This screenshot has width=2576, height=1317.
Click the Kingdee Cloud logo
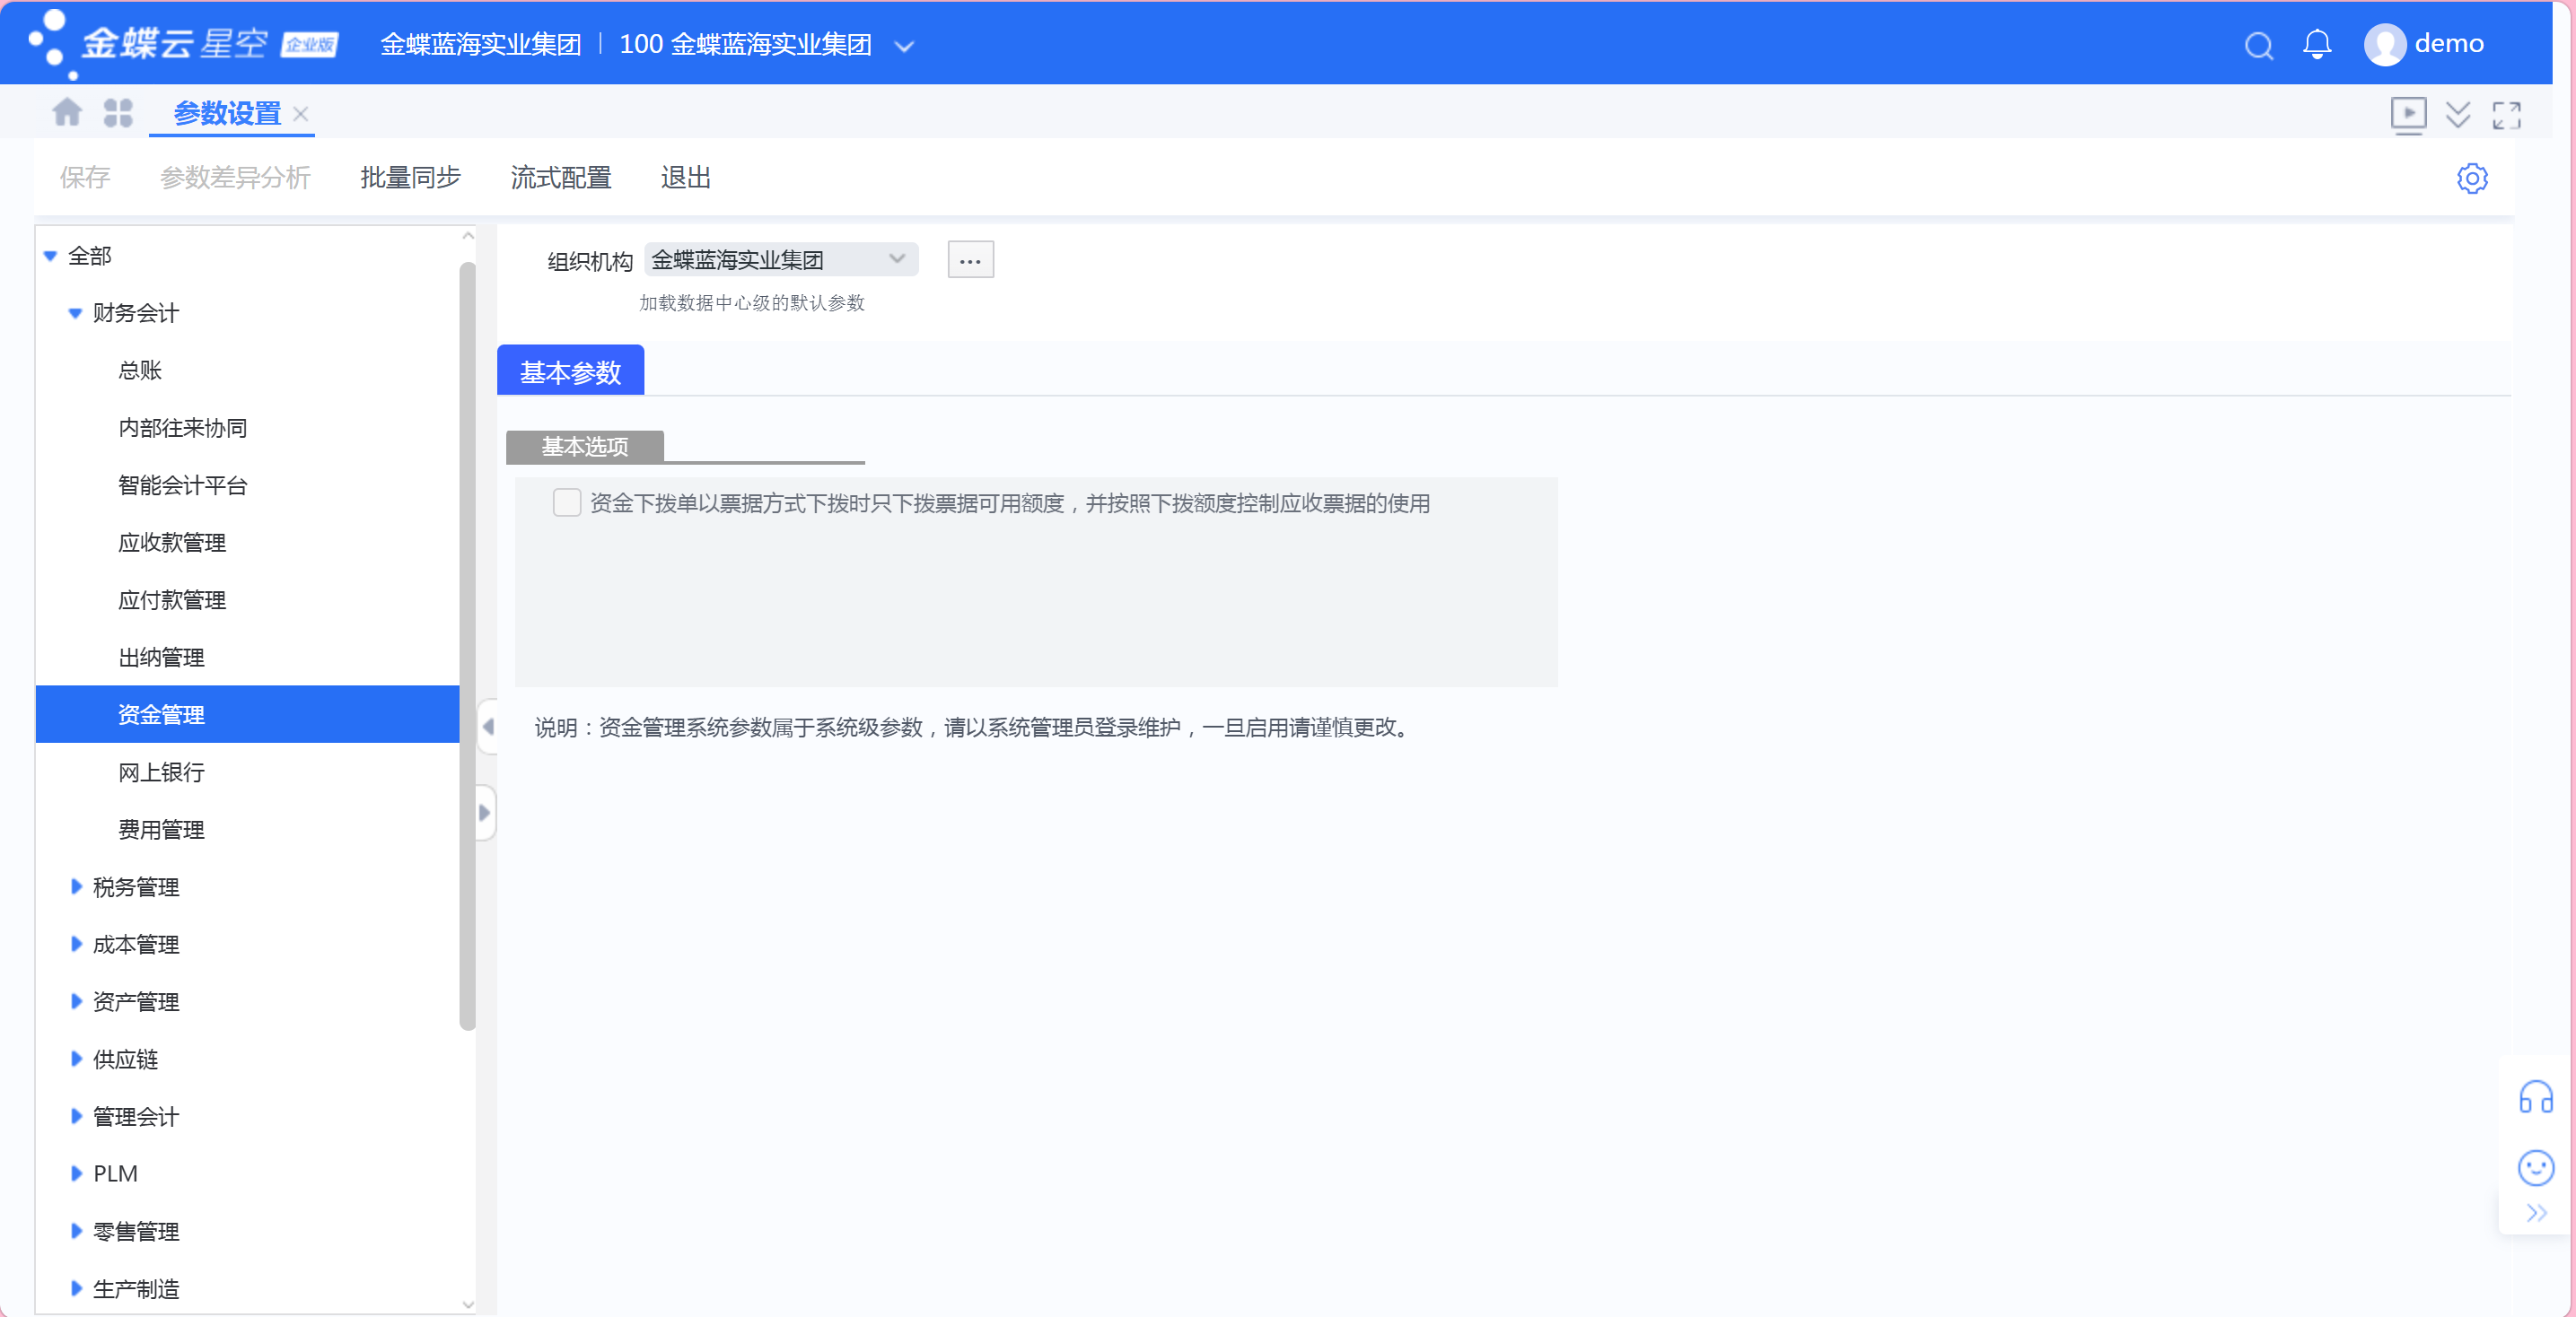pos(184,44)
